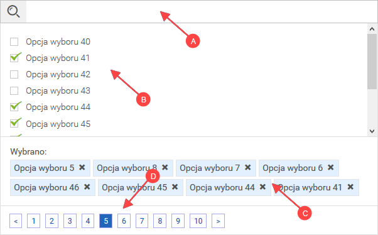Remove the Opcja wyboru 6 tag
This screenshot has height=235, width=378.
pyautogui.click(x=331, y=167)
